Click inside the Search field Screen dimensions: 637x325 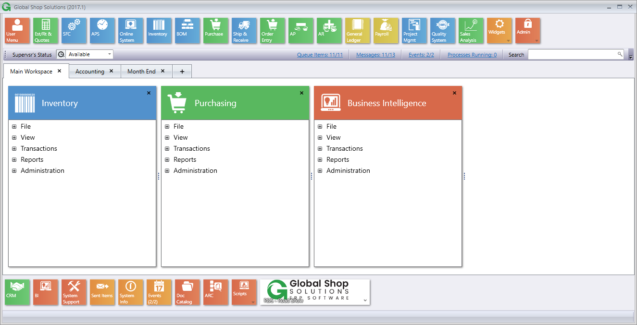572,54
